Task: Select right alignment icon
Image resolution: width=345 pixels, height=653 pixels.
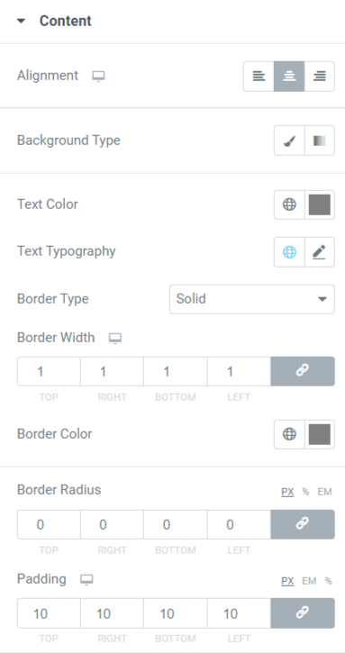Action: pos(320,77)
